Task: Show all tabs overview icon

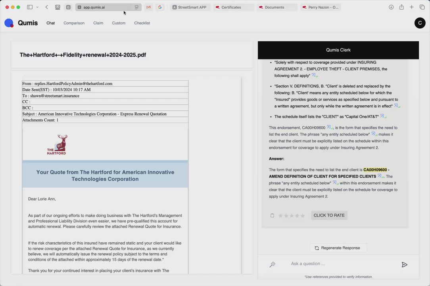Action: coord(422,7)
